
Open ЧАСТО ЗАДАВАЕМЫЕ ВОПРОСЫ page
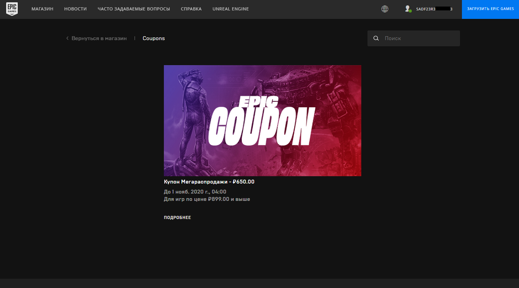click(x=134, y=9)
